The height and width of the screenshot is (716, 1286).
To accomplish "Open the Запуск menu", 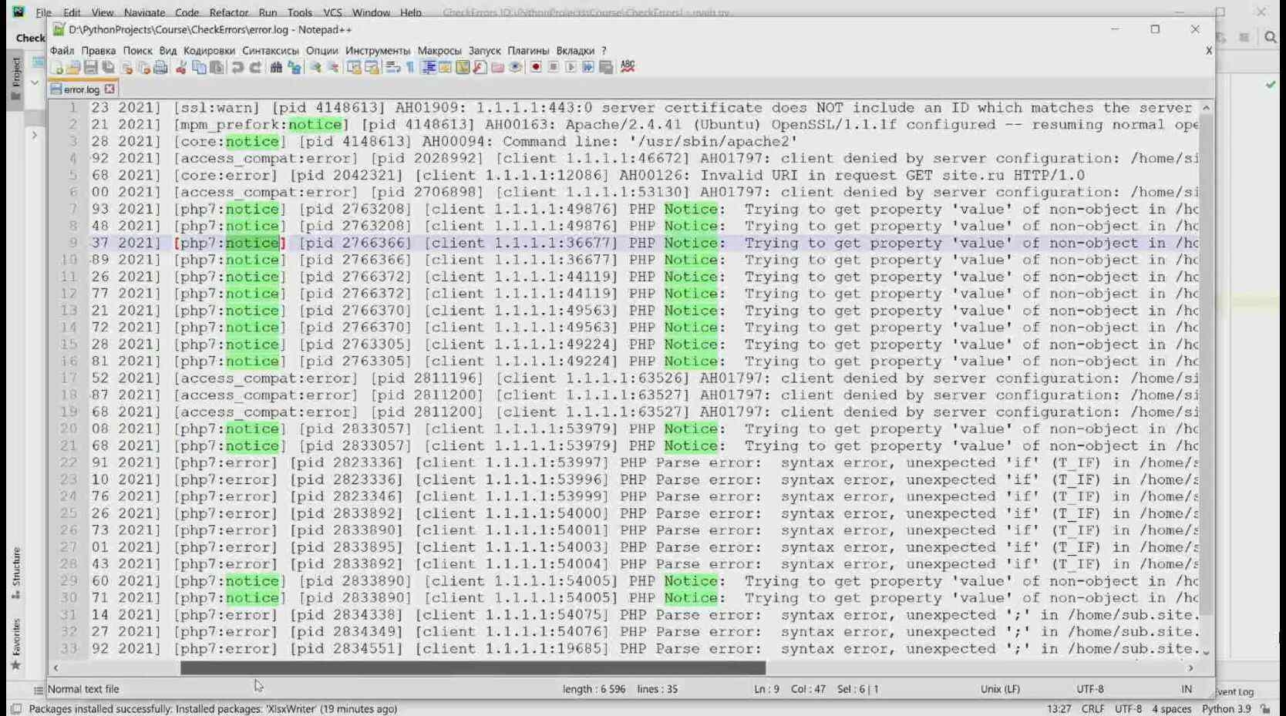I will click(484, 50).
